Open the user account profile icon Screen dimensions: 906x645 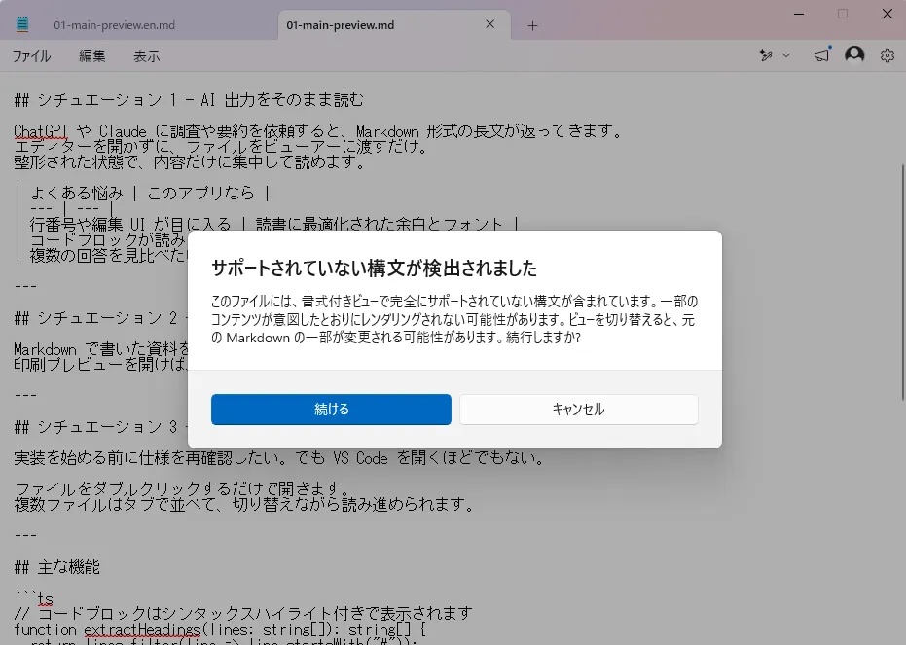tap(854, 54)
